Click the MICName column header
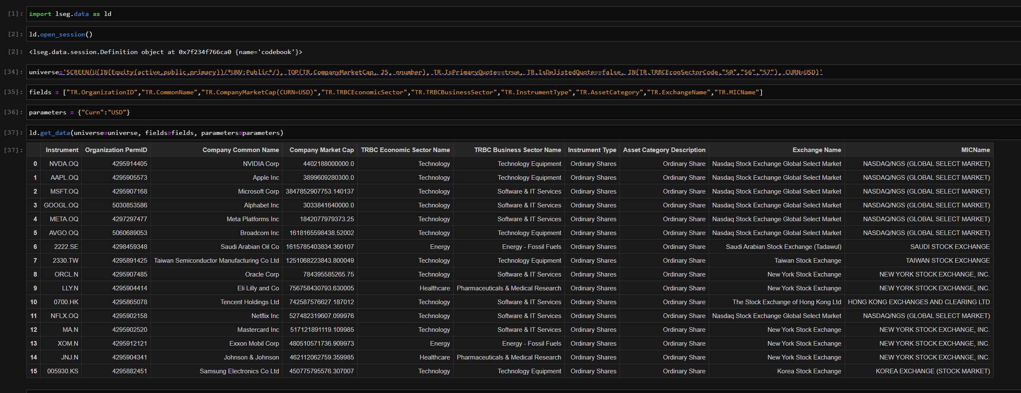1021x393 pixels. point(975,150)
